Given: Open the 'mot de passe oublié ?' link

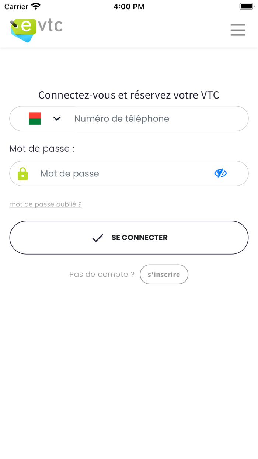Looking at the screenshot, I should [x=45, y=204].
